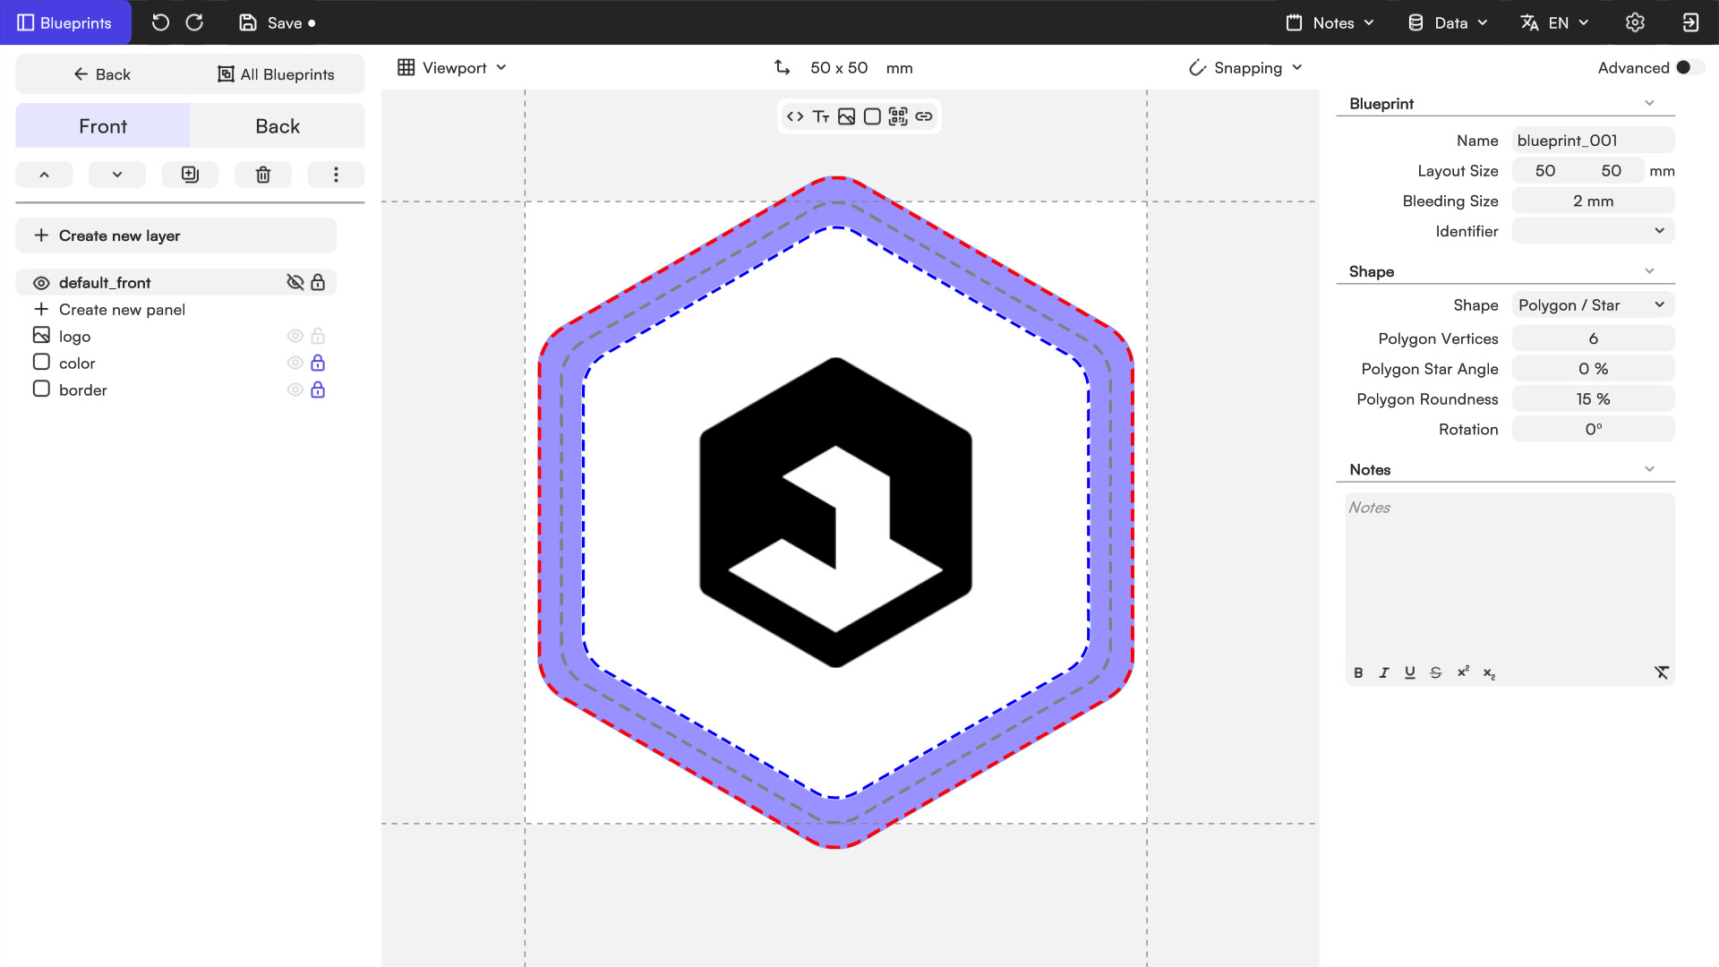This screenshot has width=1719, height=967.
Task: Save the blueprint
Action: (x=277, y=22)
